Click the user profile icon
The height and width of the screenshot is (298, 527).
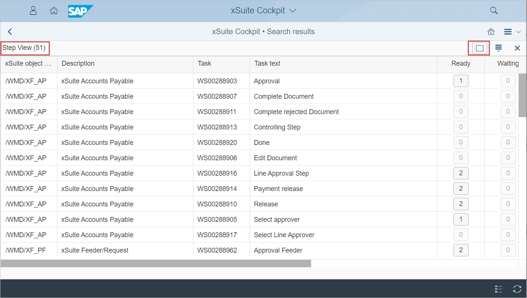pos(33,11)
